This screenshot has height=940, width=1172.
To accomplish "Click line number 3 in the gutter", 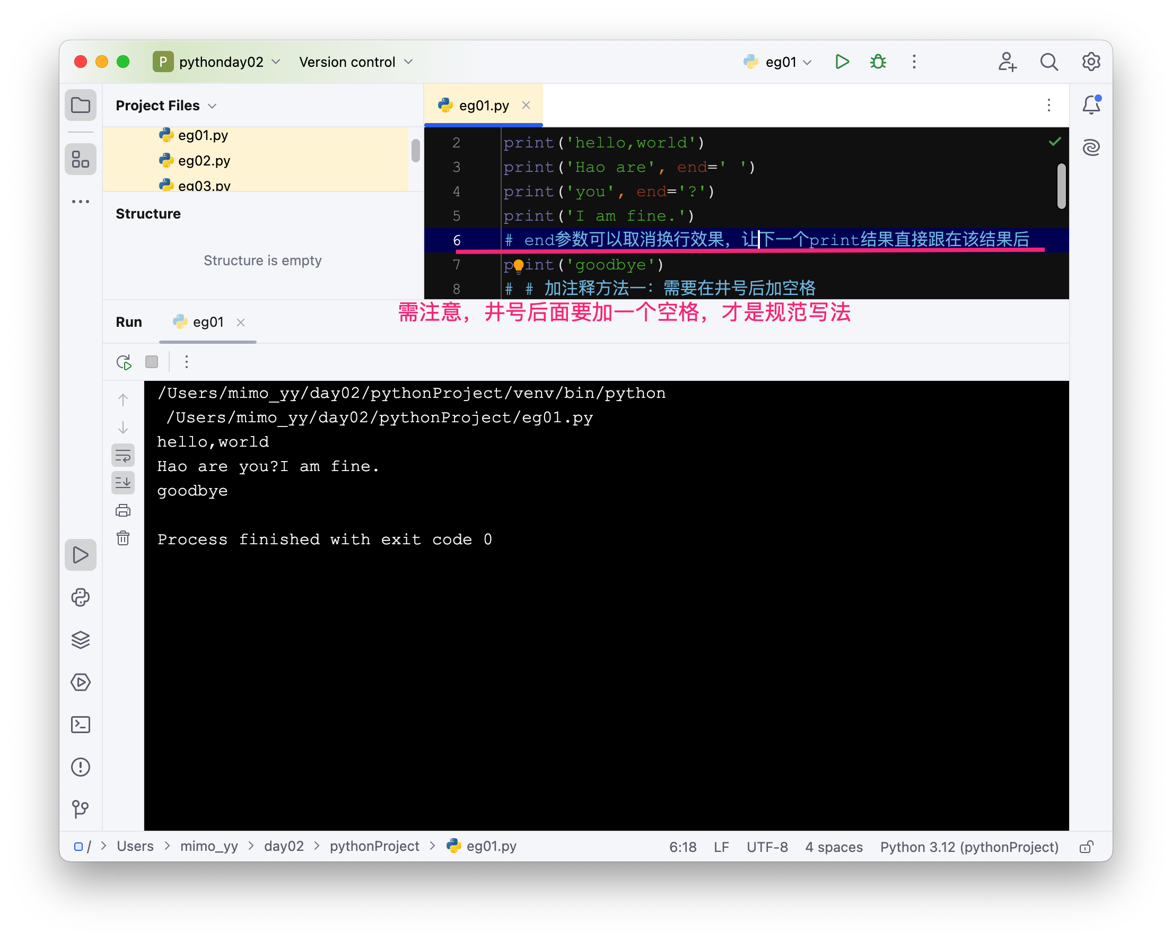I will coord(456,167).
